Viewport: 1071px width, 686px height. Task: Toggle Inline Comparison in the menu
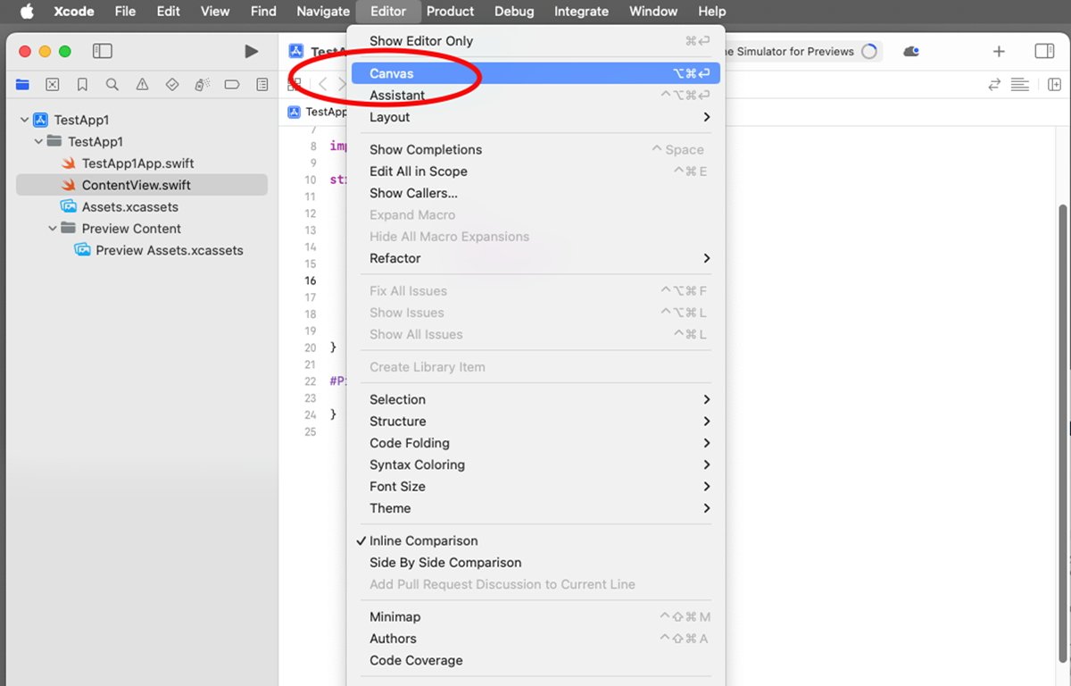pyautogui.click(x=535, y=541)
